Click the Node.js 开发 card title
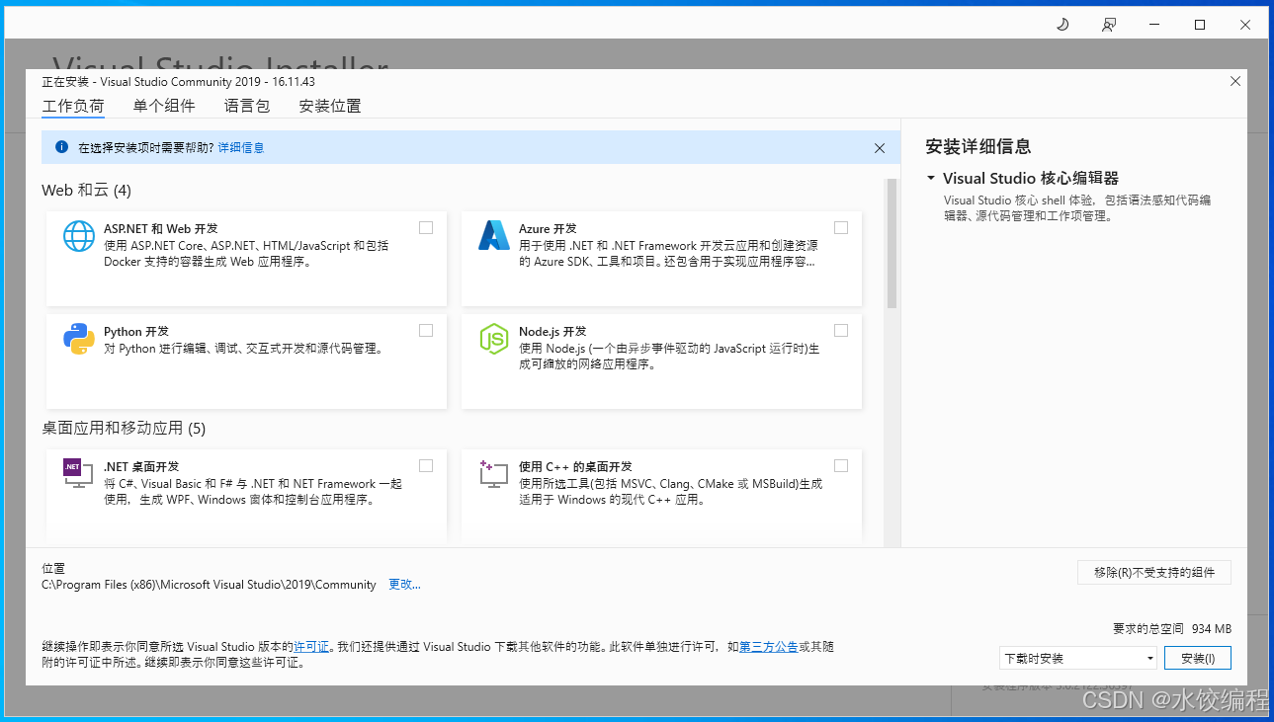Viewport: 1274px width, 722px height. pyautogui.click(x=552, y=331)
